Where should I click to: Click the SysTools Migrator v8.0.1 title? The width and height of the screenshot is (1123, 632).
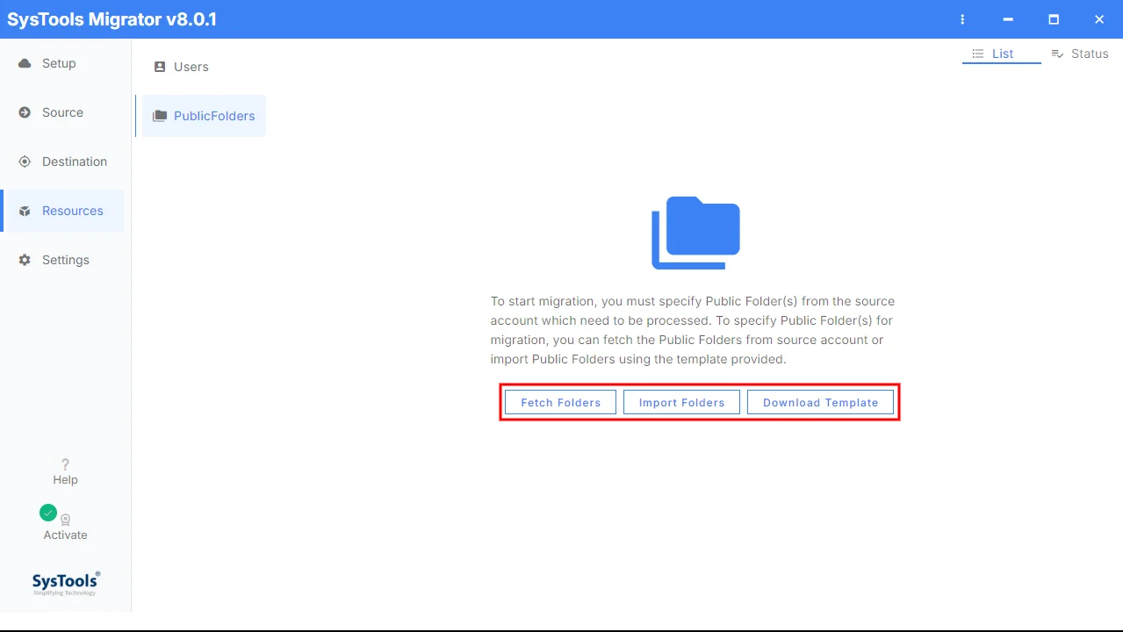tap(112, 19)
